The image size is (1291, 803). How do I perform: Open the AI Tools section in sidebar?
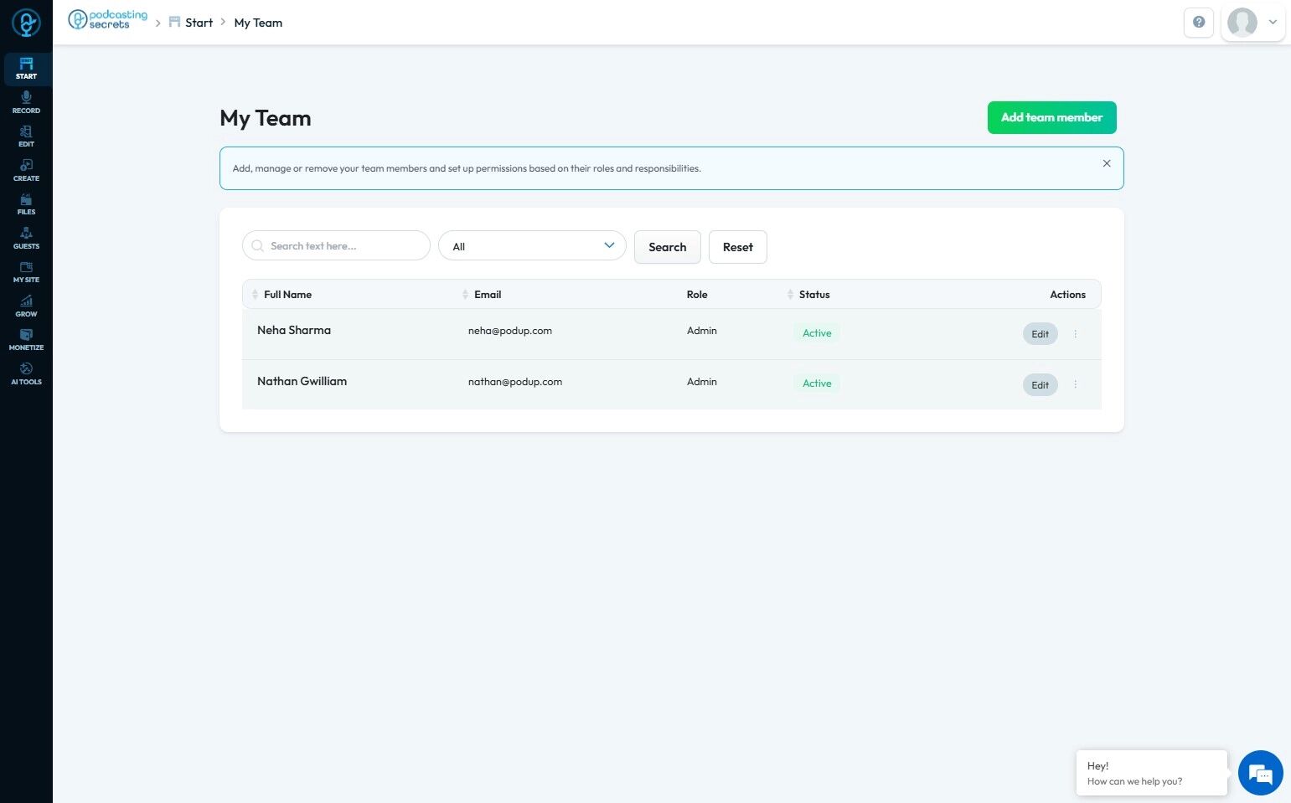coord(26,373)
